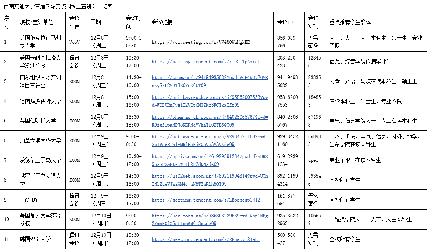Click the 美国俄克拉荷马州立大学 cell
427x249 pixels.
41,42
